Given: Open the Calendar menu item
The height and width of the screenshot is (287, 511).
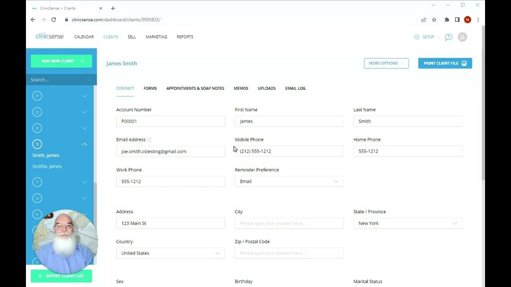Looking at the screenshot, I should coord(84,37).
